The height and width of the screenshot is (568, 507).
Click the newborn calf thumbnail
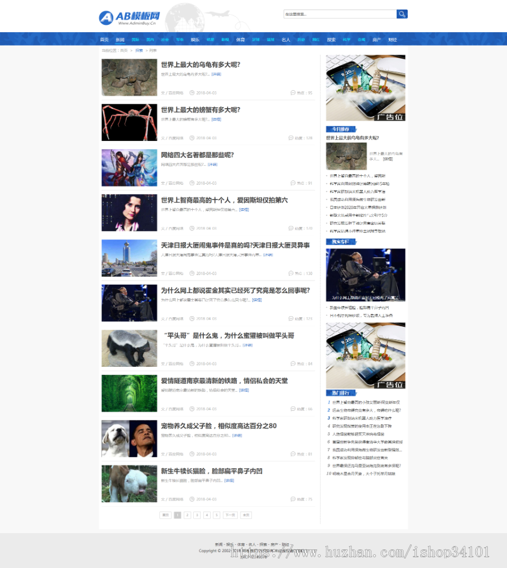tap(130, 483)
